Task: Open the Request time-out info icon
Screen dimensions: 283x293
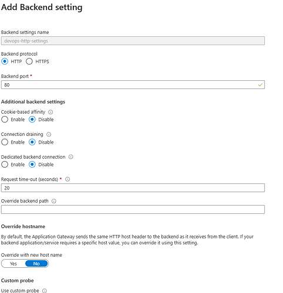Action: [68, 179]
